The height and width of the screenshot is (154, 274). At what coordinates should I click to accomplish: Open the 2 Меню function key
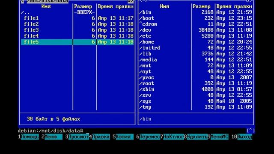click(52, 137)
